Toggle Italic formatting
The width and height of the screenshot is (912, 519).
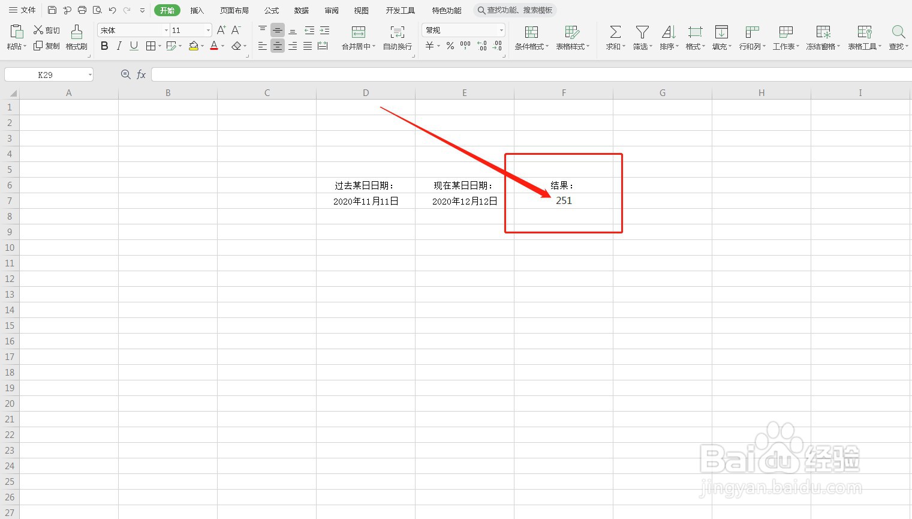pos(119,46)
